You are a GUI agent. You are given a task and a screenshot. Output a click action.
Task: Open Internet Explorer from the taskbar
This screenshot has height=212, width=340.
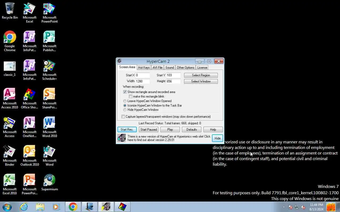[24, 207]
